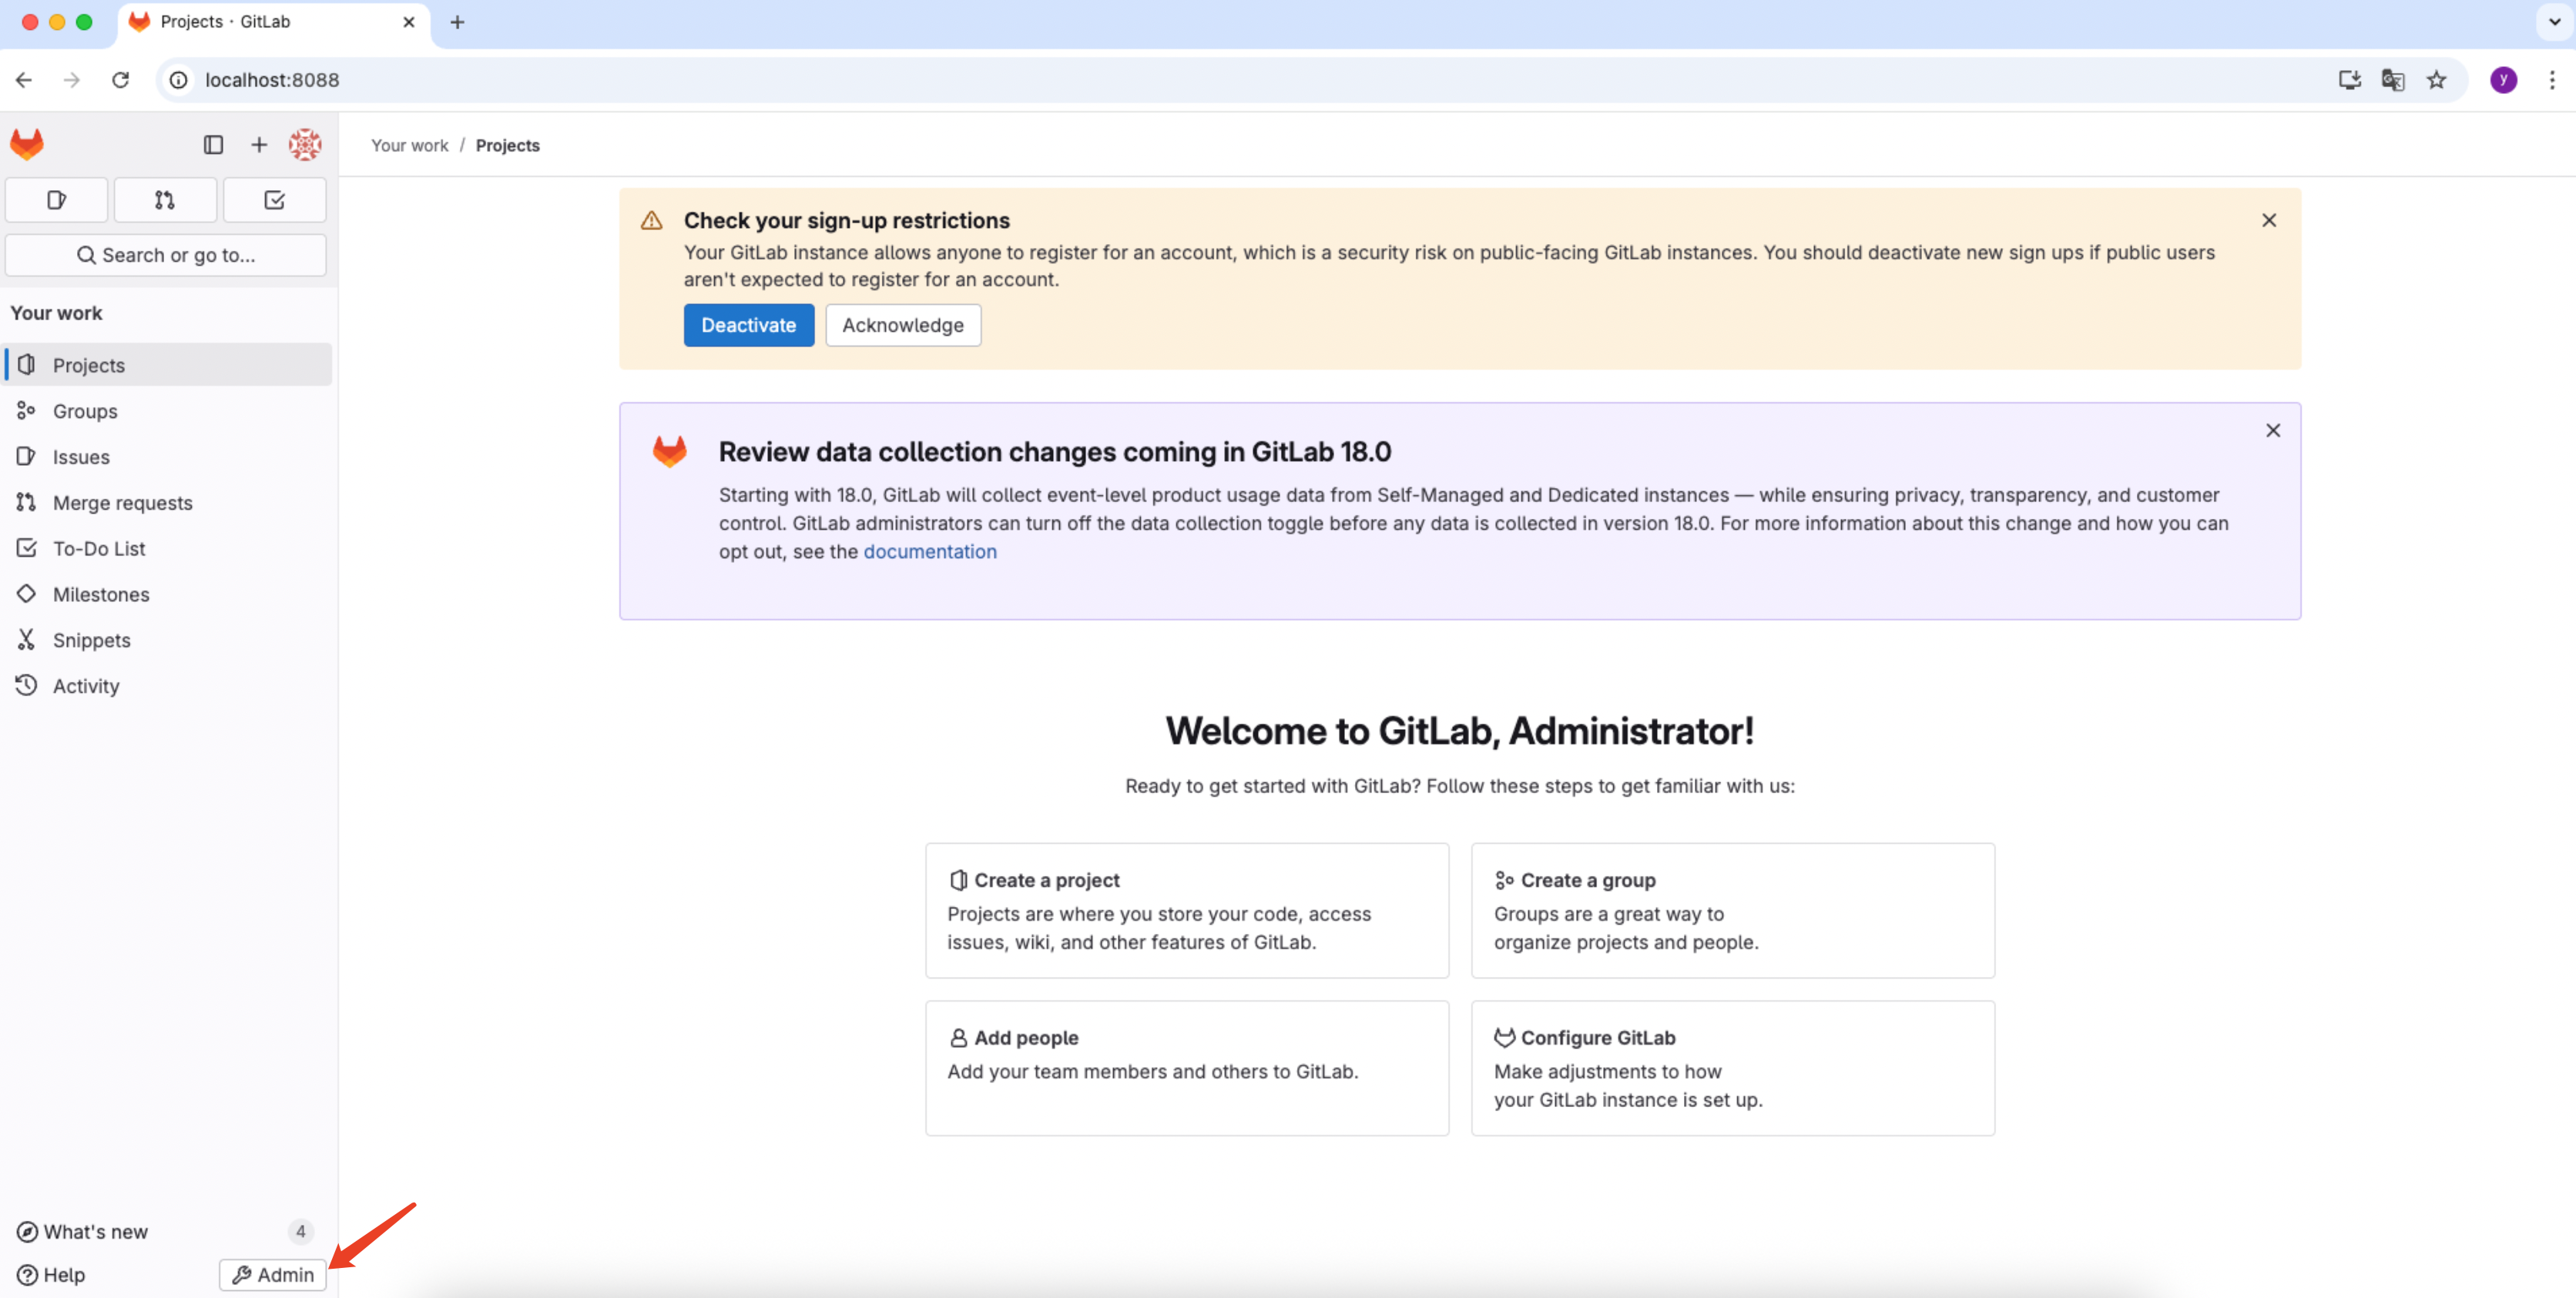Close the data collection changes banner

click(x=2272, y=430)
